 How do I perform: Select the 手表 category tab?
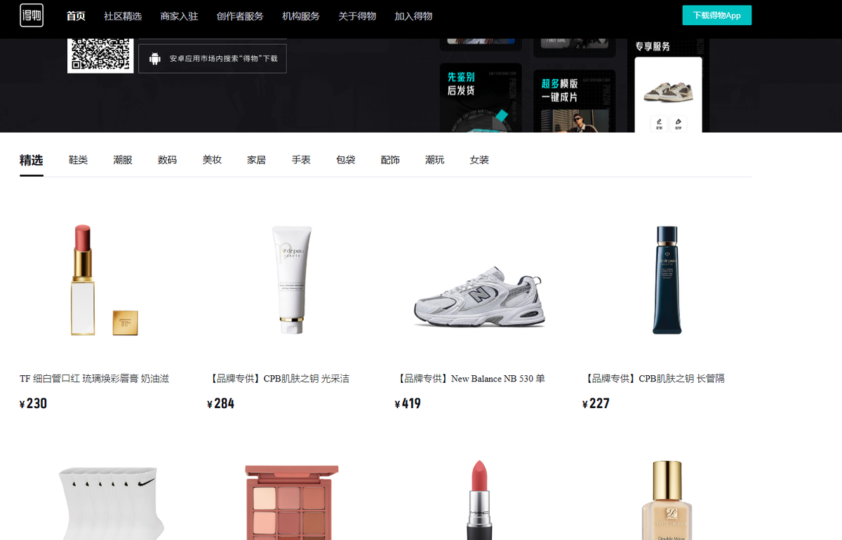[301, 160]
